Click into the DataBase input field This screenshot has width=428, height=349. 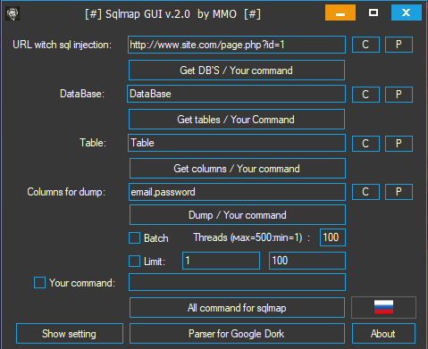pos(236,94)
